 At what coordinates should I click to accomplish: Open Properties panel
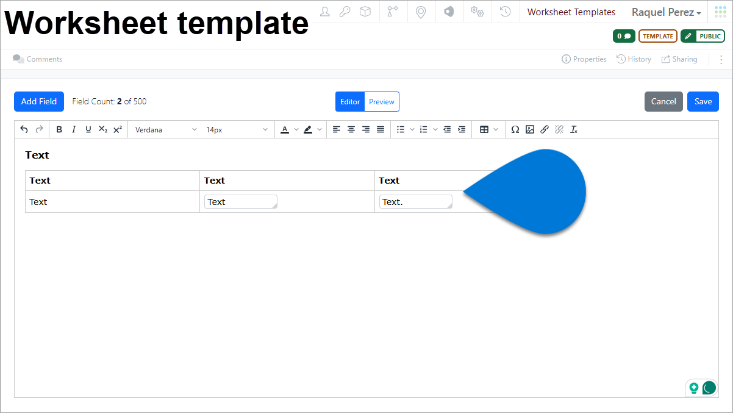click(584, 59)
